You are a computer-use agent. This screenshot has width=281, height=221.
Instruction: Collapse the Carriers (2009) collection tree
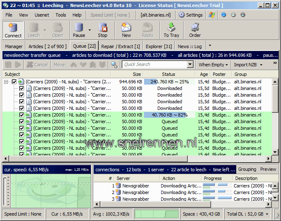(6, 82)
